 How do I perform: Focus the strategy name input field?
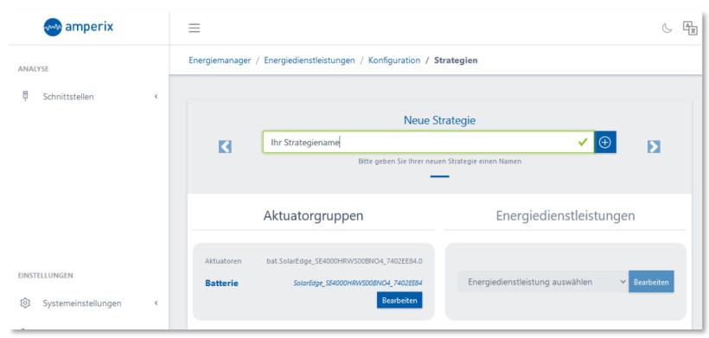pos(428,143)
